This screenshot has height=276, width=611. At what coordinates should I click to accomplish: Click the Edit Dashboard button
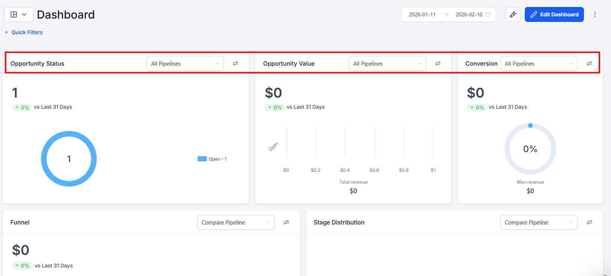(554, 14)
